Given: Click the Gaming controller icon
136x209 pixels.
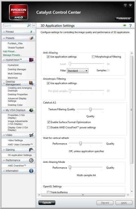Looking at the screenshot, I should (31, 150).
